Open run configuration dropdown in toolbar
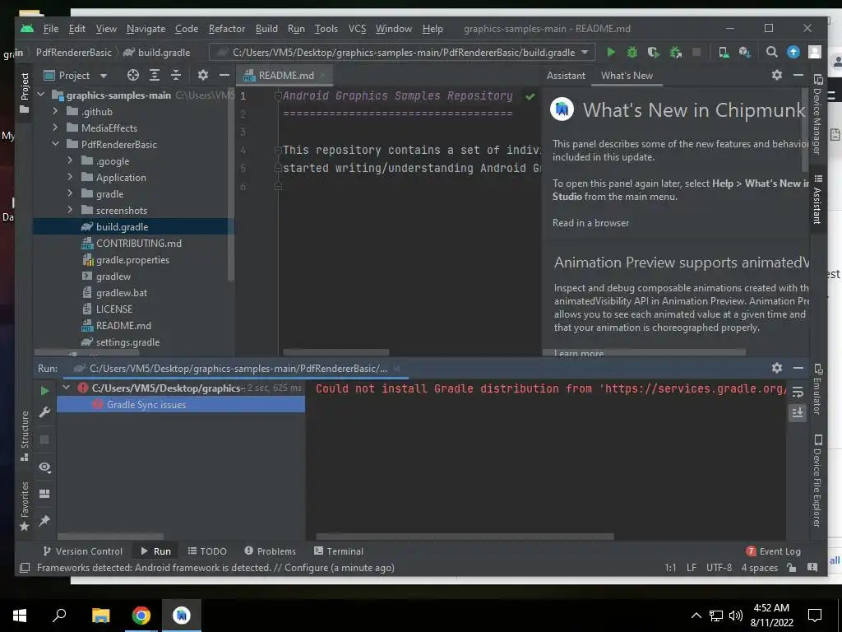Viewport: 842px width, 632px height. tap(585, 52)
